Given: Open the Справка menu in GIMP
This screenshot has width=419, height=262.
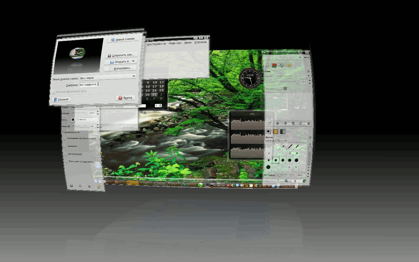Looking at the screenshot, I should [200, 42].
